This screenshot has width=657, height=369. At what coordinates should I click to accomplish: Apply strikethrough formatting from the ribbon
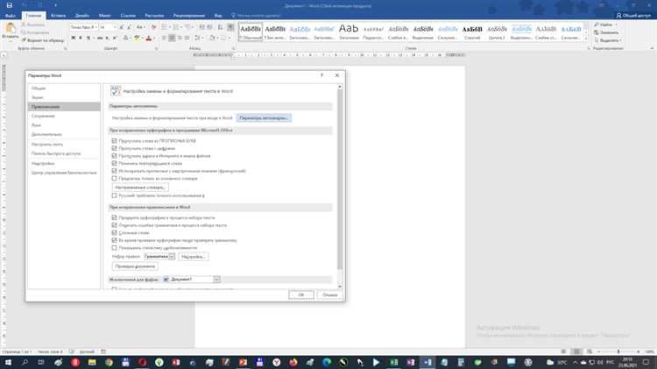click(100, 39)
